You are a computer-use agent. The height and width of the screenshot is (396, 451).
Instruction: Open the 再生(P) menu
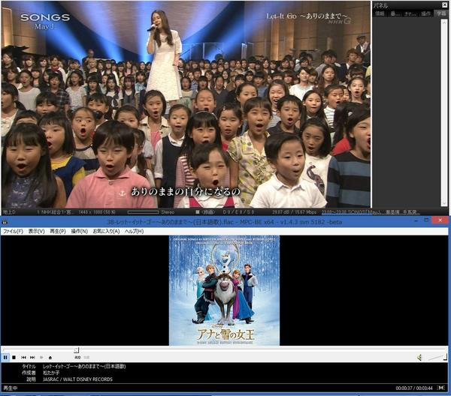58,231
